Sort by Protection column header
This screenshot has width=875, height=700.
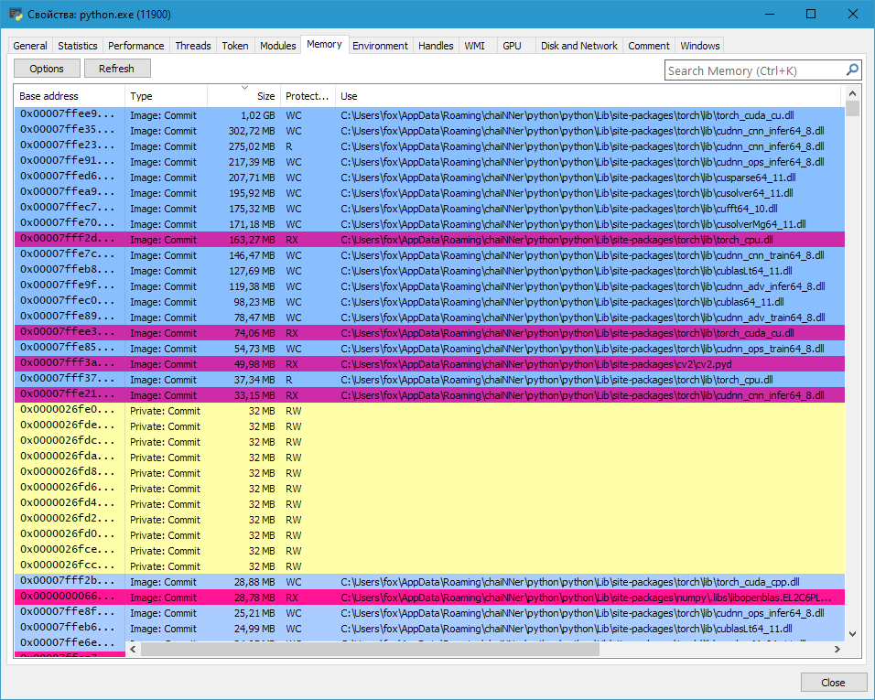tap(308, 96)
